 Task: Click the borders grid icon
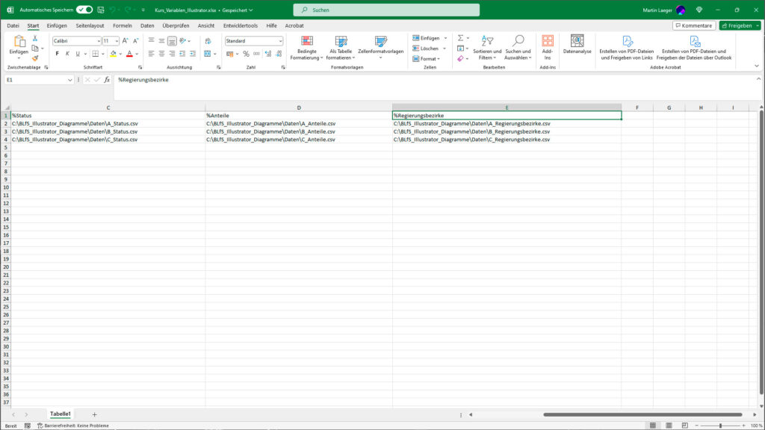pos(96,54)
